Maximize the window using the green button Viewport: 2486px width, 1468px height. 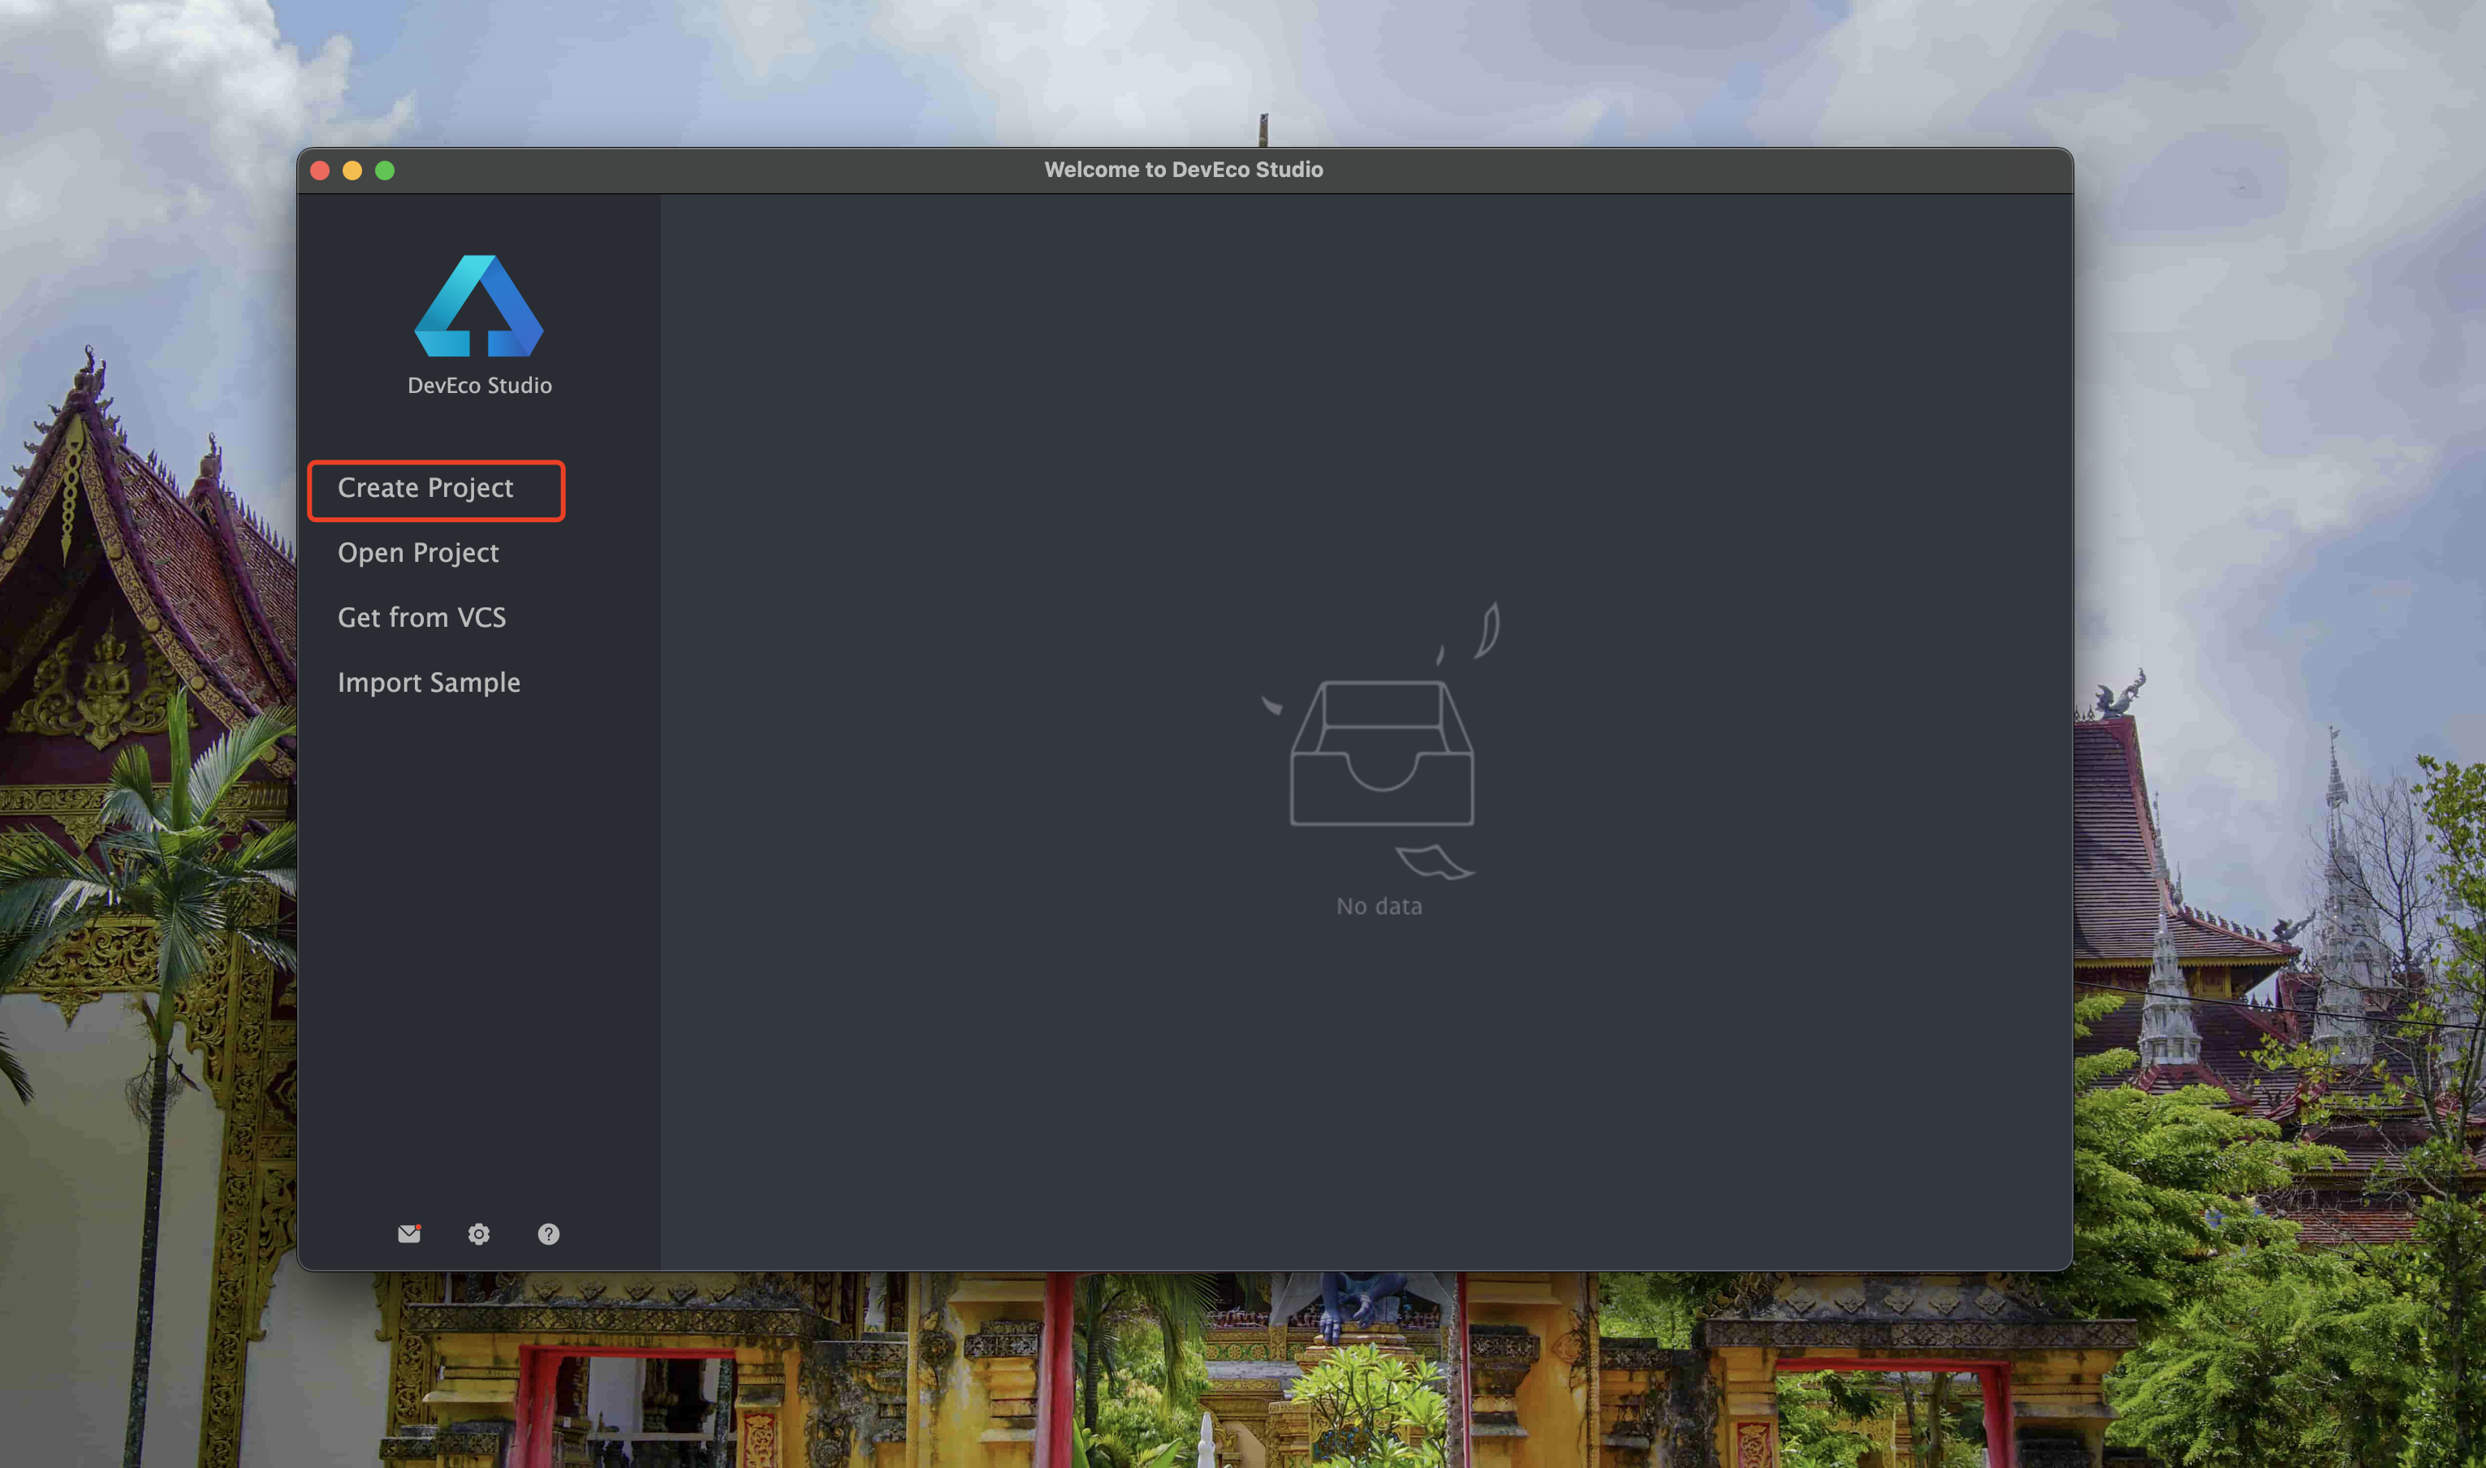pyautogui.click(x=385, y=171)
